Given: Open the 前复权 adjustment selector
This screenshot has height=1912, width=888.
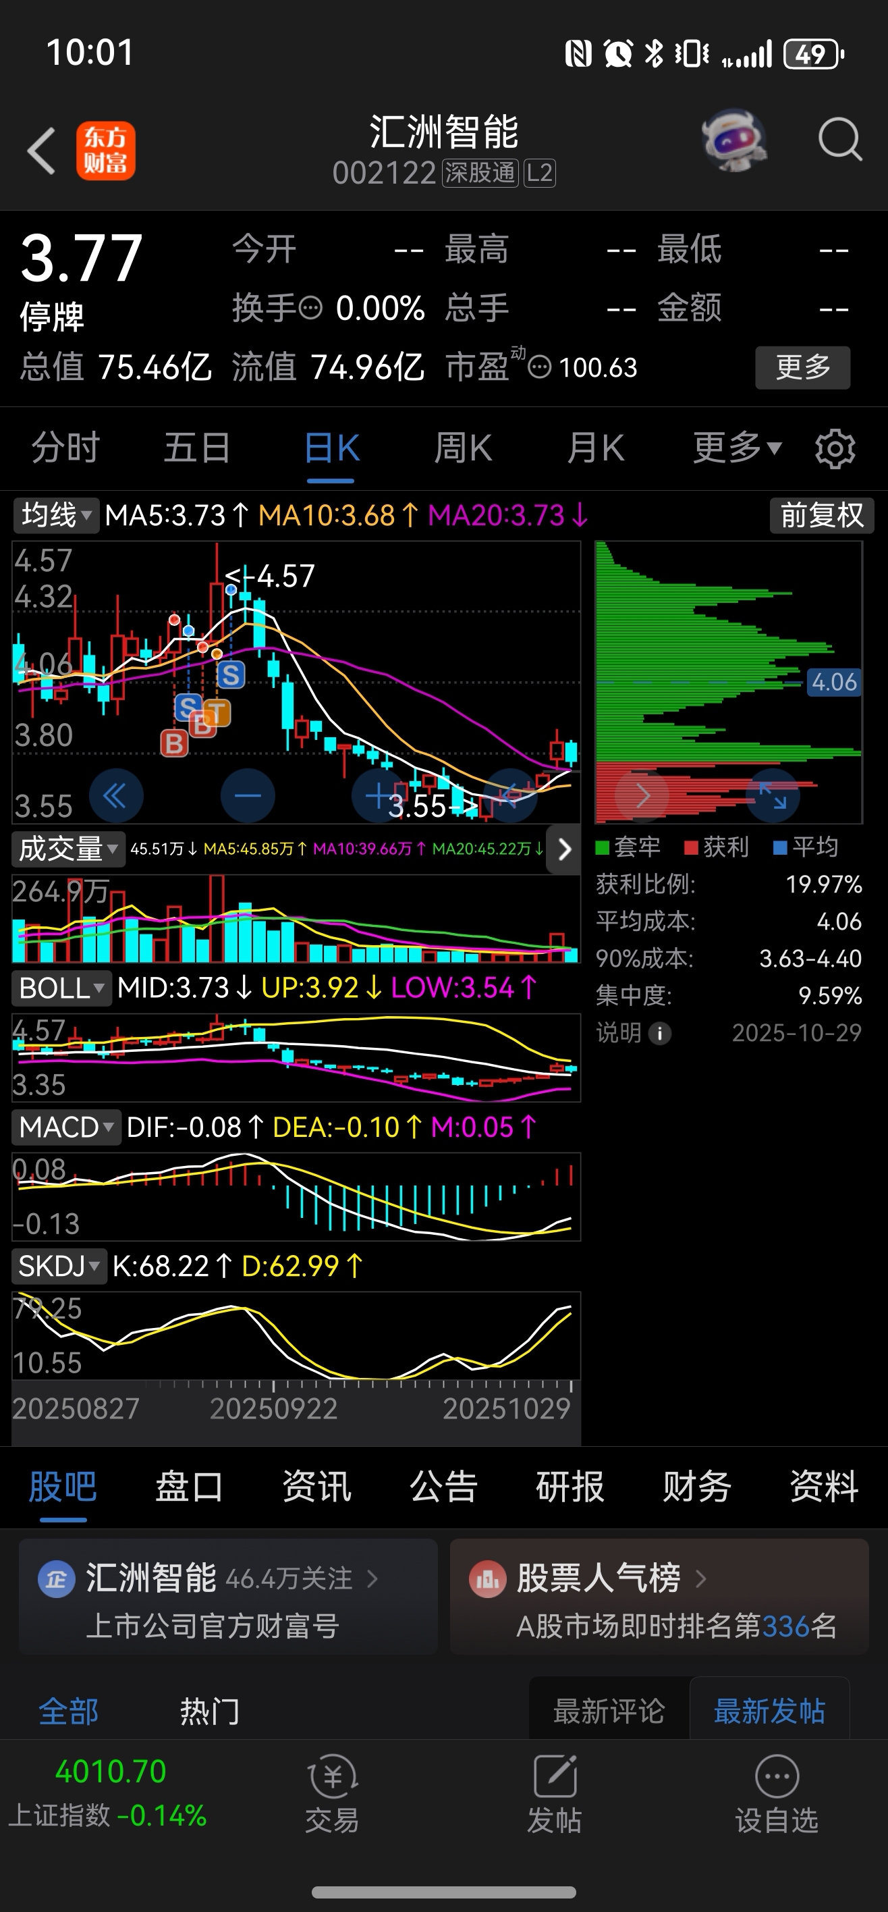Looking at the screenshot, I should click(x=822, y=515).
